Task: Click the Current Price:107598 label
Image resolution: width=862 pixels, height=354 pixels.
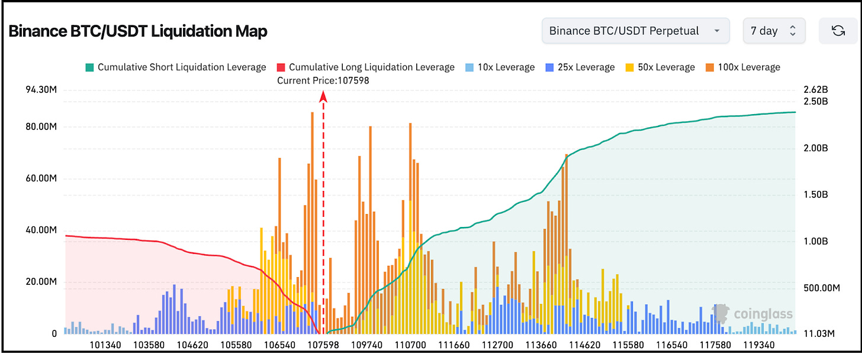Action: point(323,80)
